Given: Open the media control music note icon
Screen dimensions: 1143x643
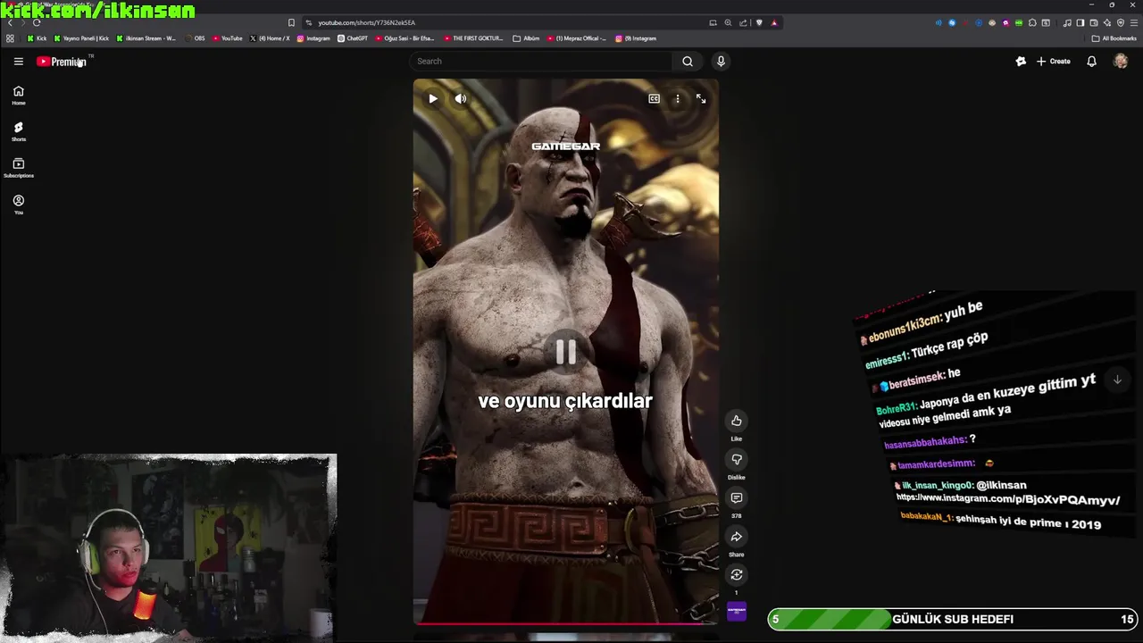Looking at the screenshot, I should 1067,22.
